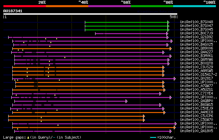Screen dimensions: 219x140
Task: Select the UniRef100_B4G025 label
Action: 196,45
